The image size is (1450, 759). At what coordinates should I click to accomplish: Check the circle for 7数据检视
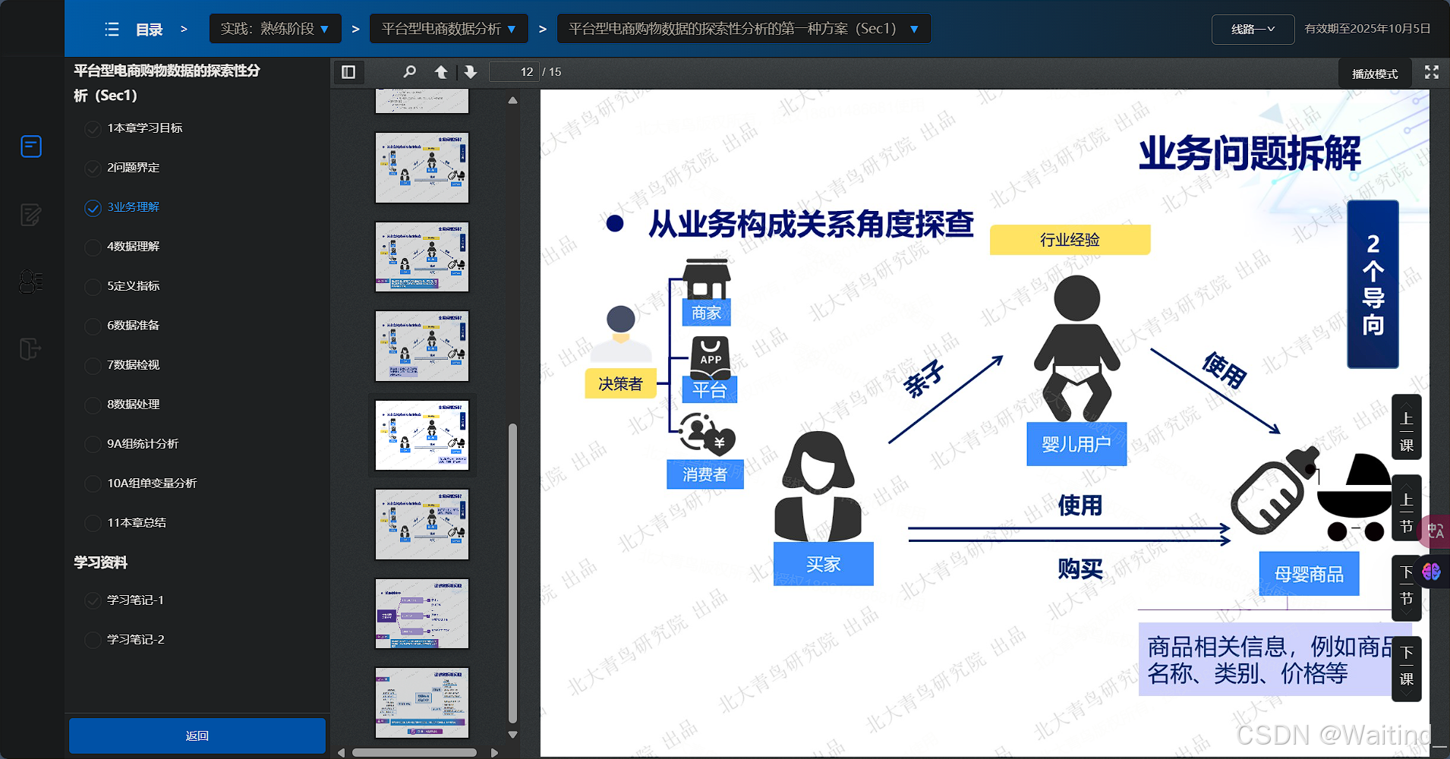(x=93, y=365)
